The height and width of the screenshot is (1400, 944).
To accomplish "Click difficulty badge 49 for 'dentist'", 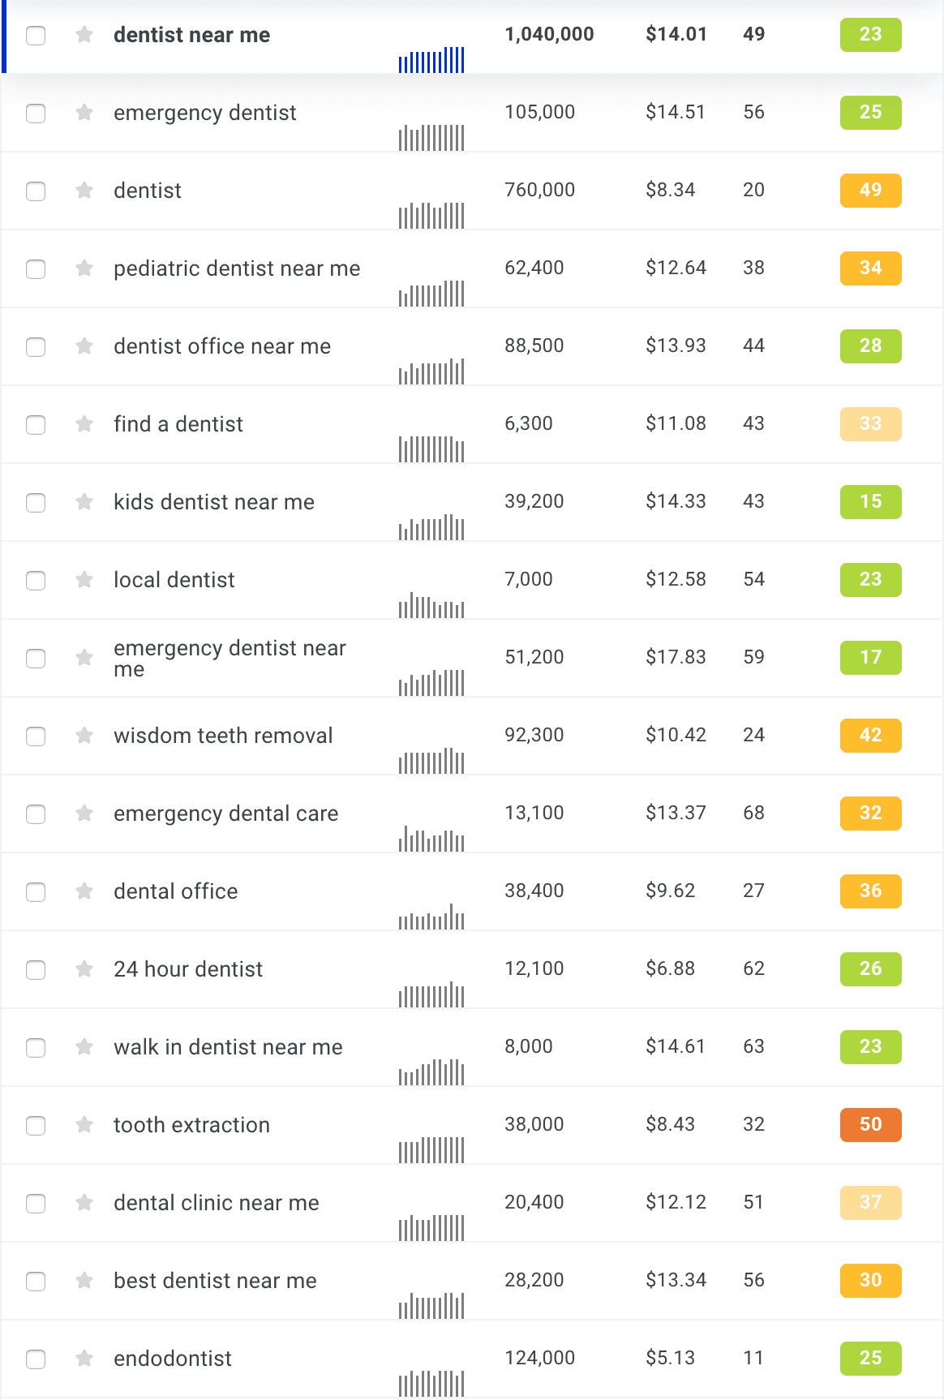I will pos(870,191).
